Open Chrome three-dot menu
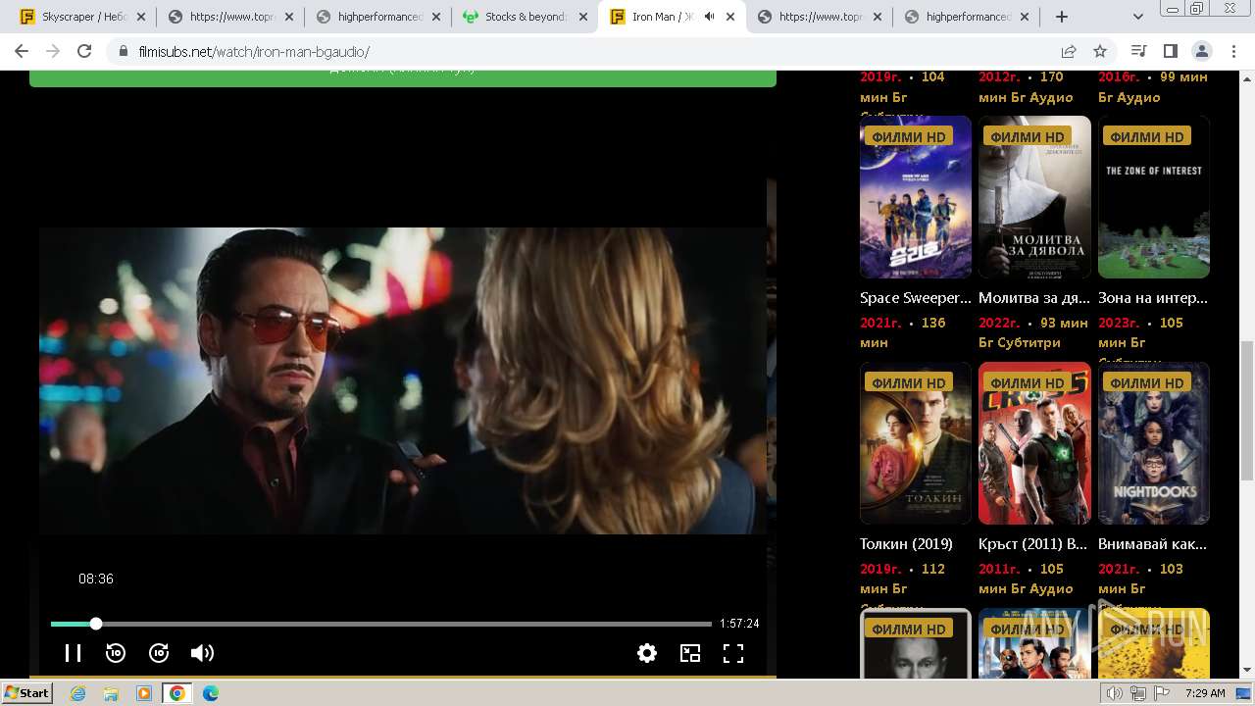The image size is (1255, 706). 1233,51
